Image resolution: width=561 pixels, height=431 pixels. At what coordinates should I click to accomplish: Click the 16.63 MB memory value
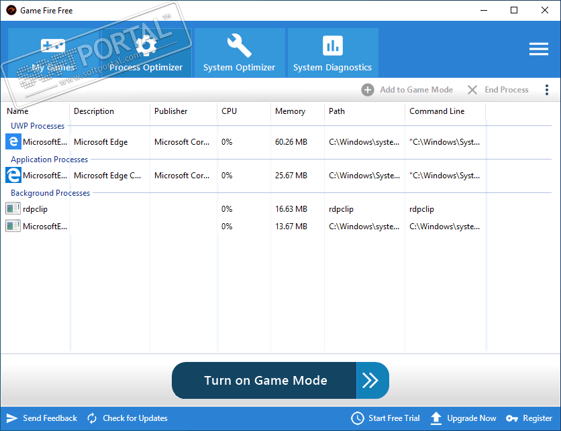coord(291,208)
